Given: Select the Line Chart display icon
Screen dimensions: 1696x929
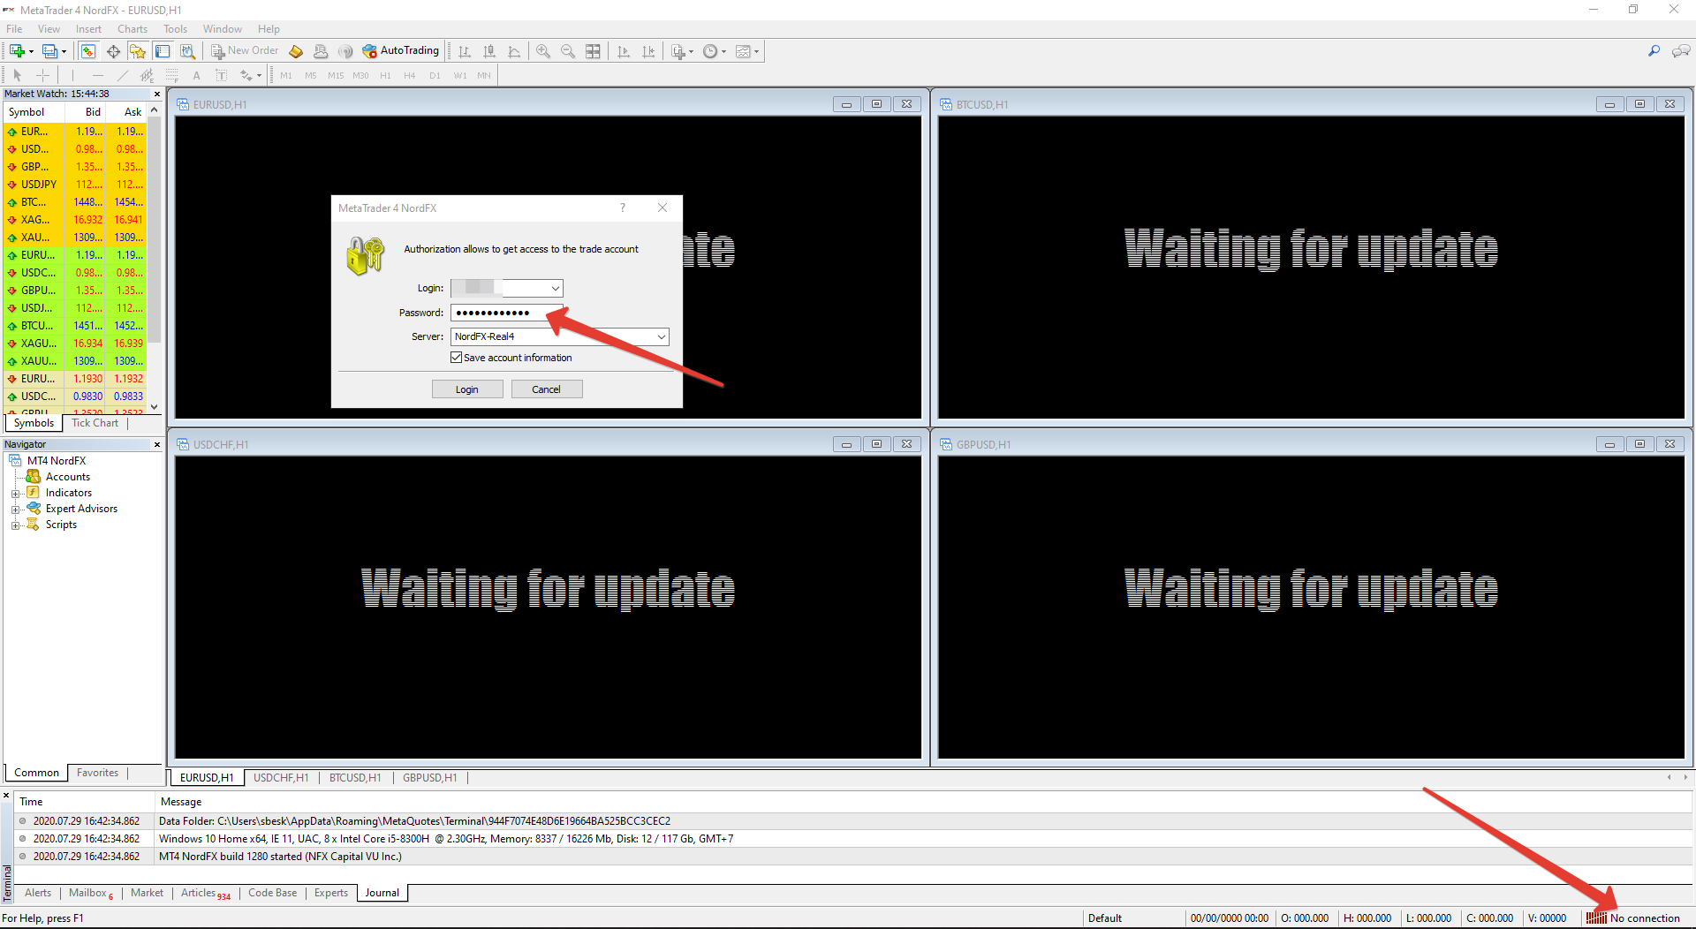Looking at the screenshot, I should [514, 51].
